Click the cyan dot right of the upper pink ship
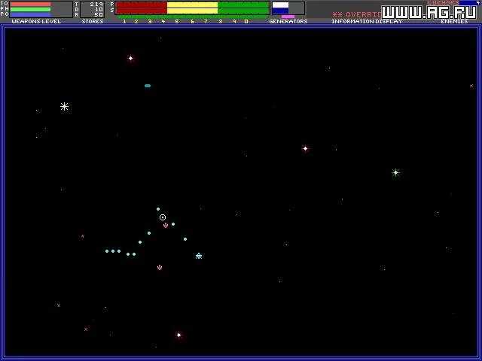482x361 pixels. (x=173, y=224)
